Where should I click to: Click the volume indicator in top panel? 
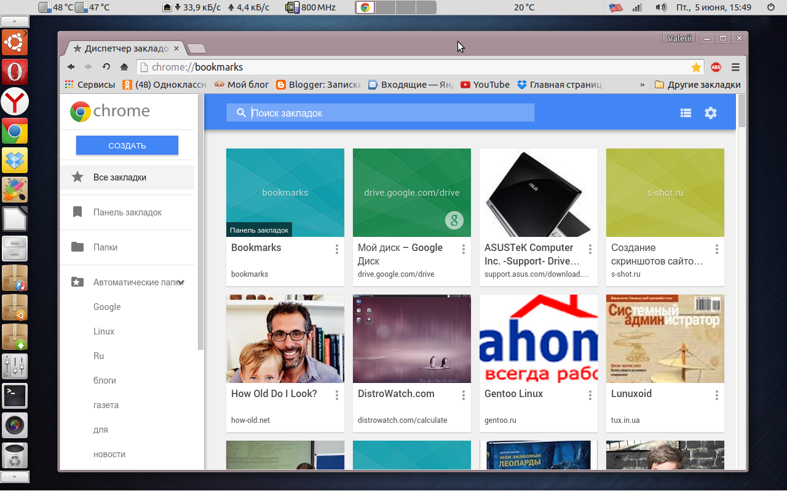point(661,7)
